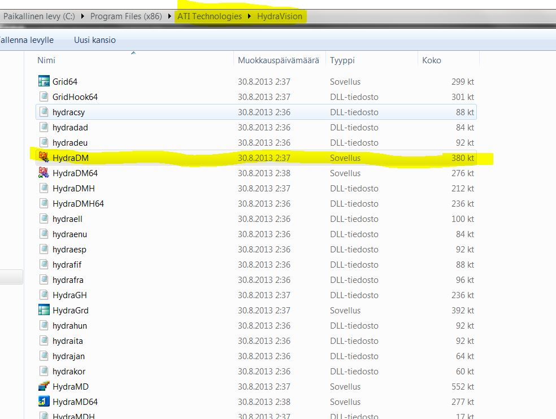Select the hydrafra file name
Screen dimensions: 556x419
tap(68, 280)
